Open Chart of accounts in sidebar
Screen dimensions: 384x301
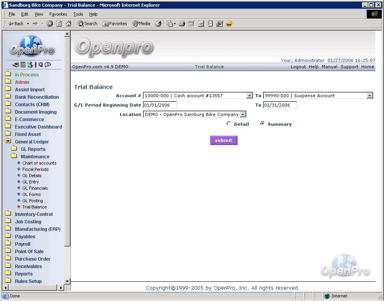(x=39, y=163)
